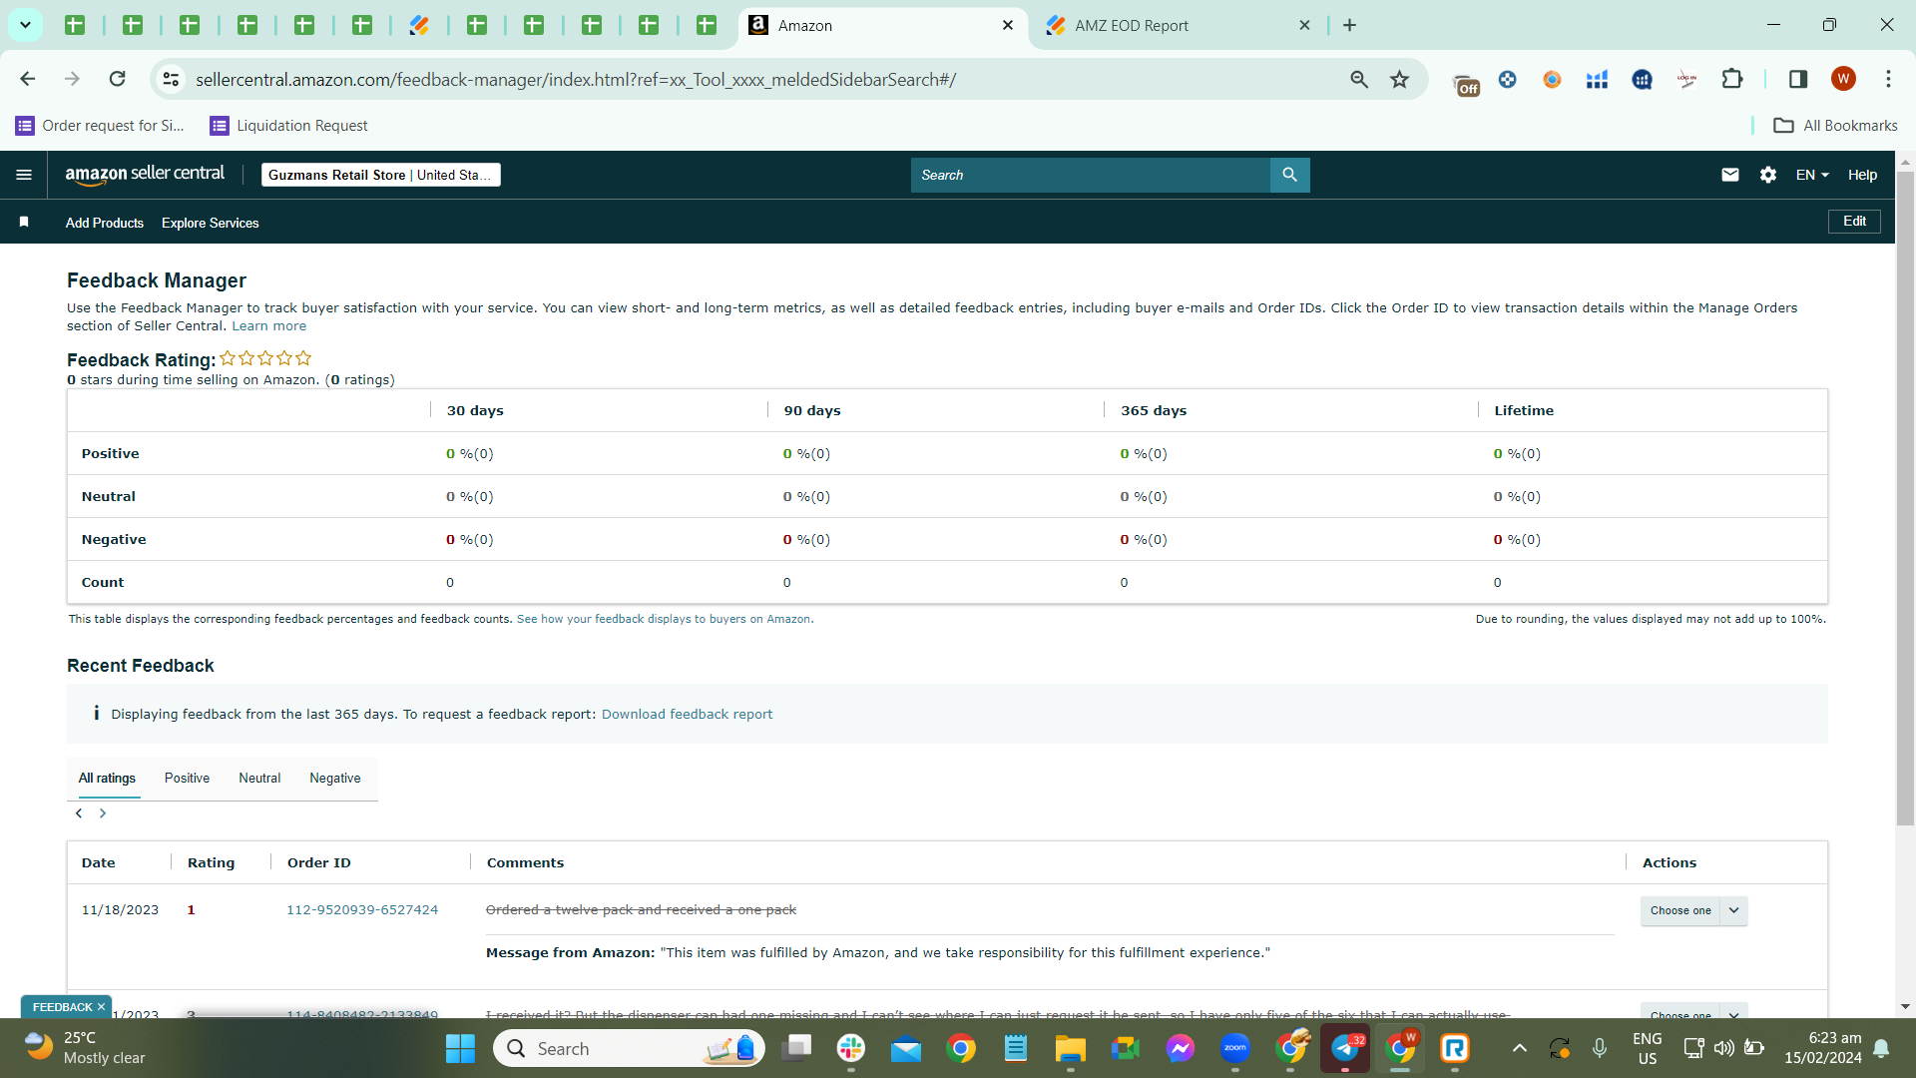Image resolution: width=1916 pixels, height=1078 pixels.
Task: Click the bookmark flag icon in nav bar
Action: click(x=24, y=222)
